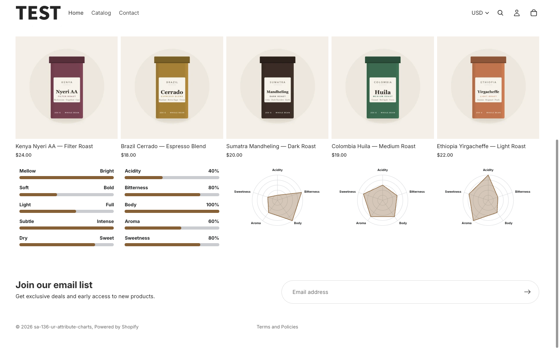Click the Bitterness 80% progress bar

(x=172, y=195)
